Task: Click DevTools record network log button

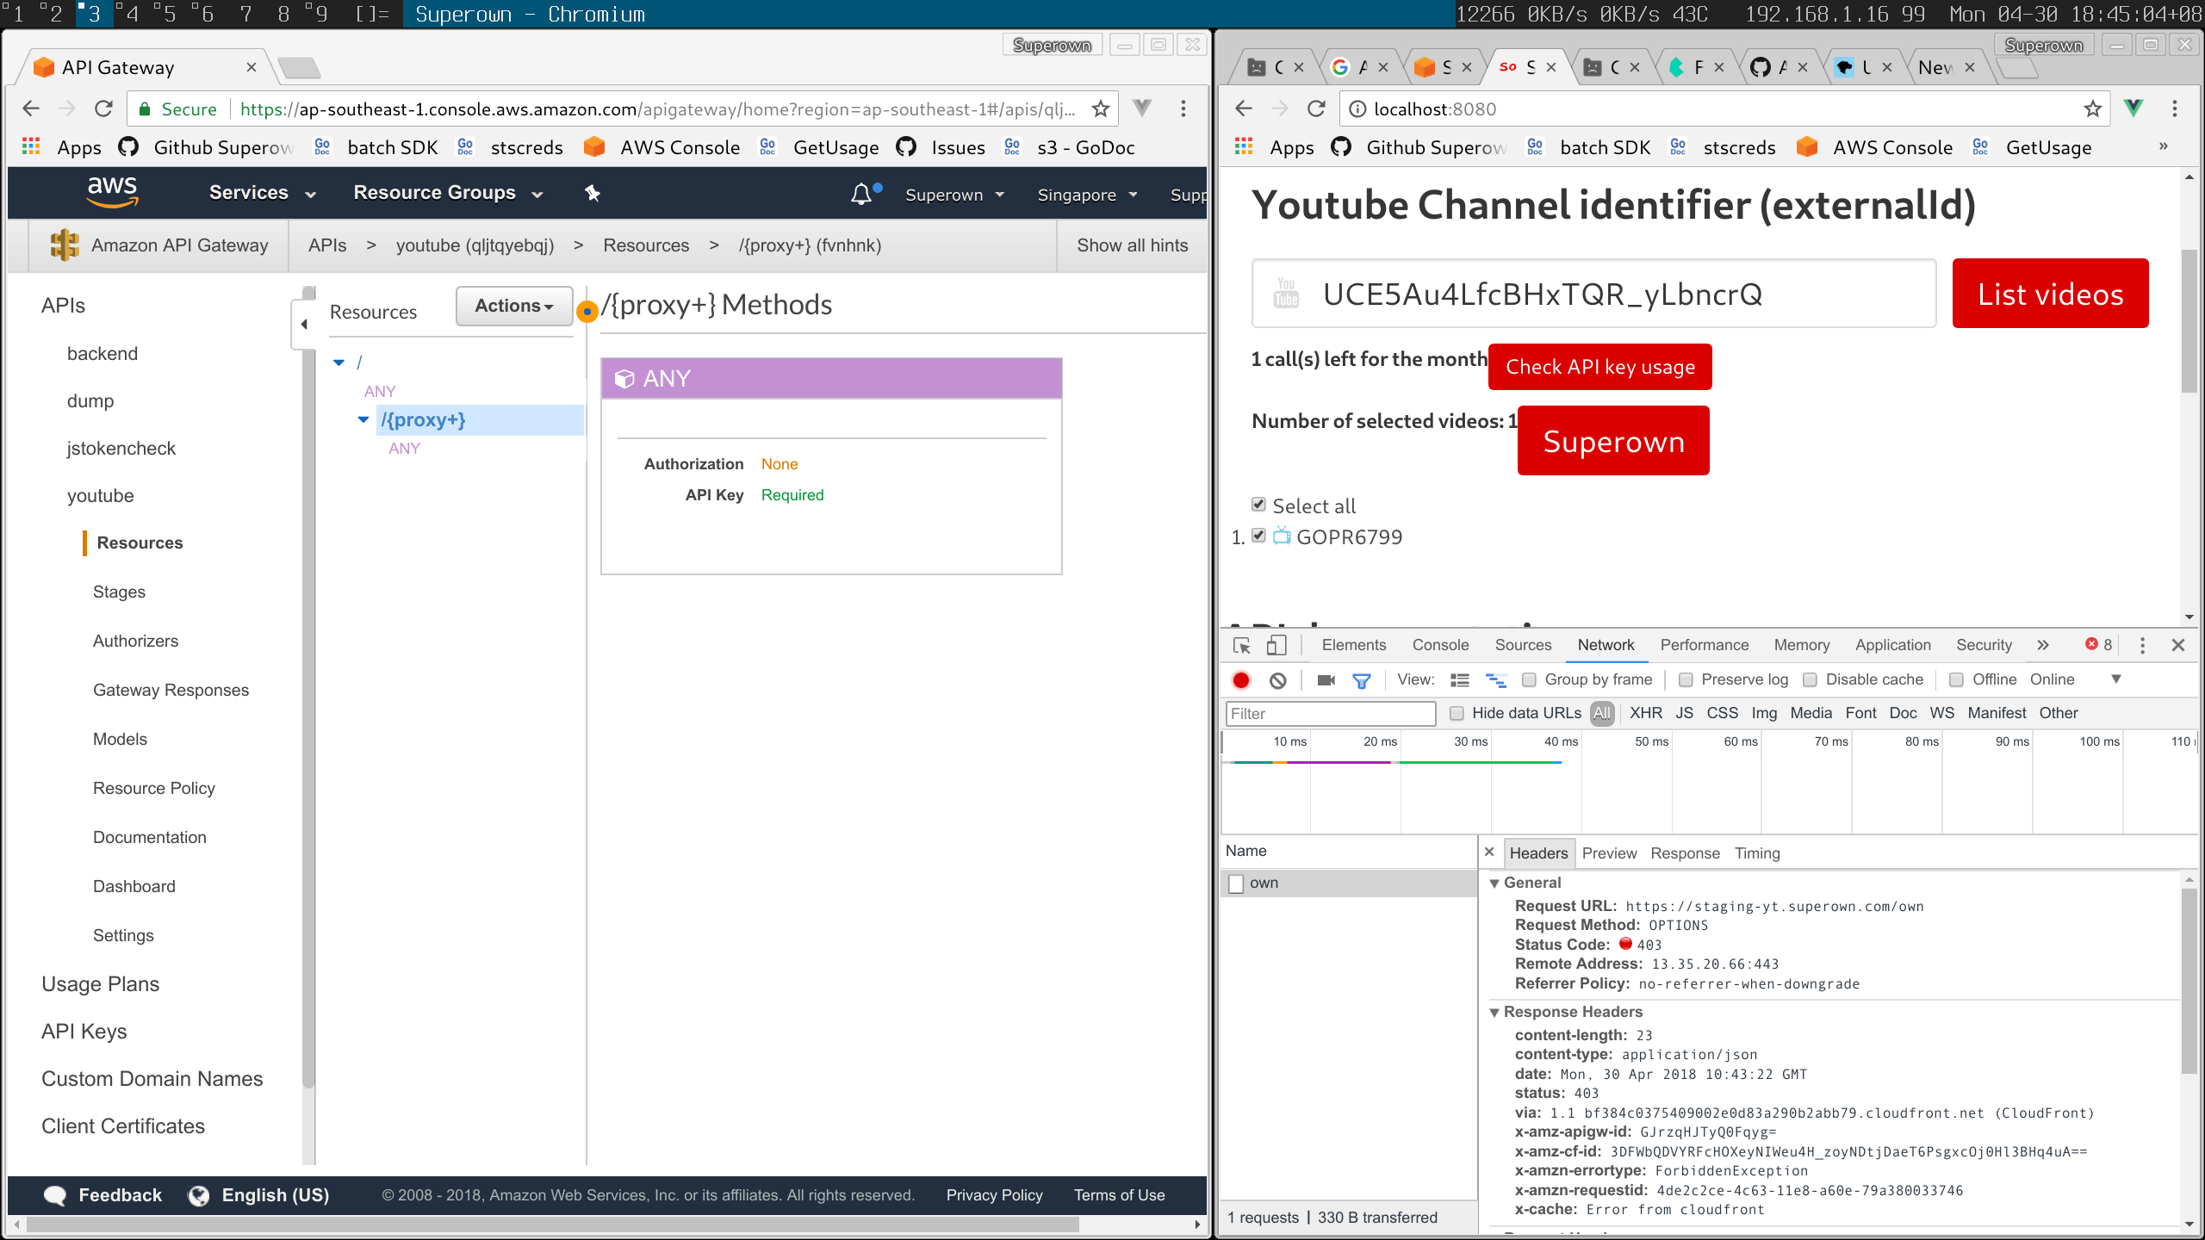Action: pyautogui.click(x=1241, y=680)
